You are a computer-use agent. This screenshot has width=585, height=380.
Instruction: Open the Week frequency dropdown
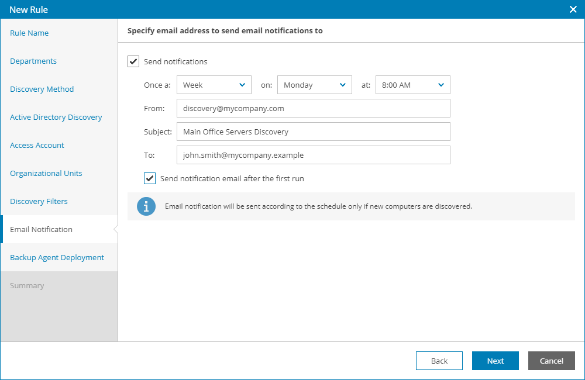coord(214,85)
